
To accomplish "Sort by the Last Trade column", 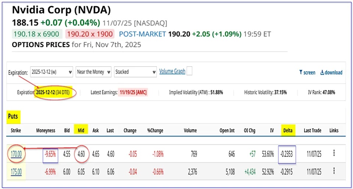I will pos(312,130).
